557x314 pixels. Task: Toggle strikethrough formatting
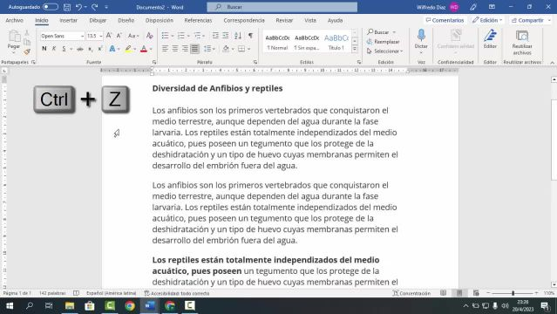pyautogui.click(x=80, y=49)
